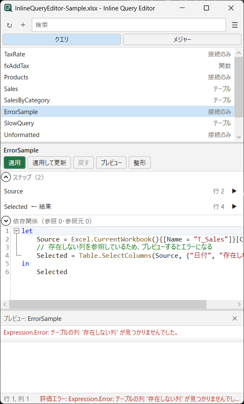Click the query list vertical scrollbar thumb
This screenshot has height=404, width=244.
click(x=239, y=87)
